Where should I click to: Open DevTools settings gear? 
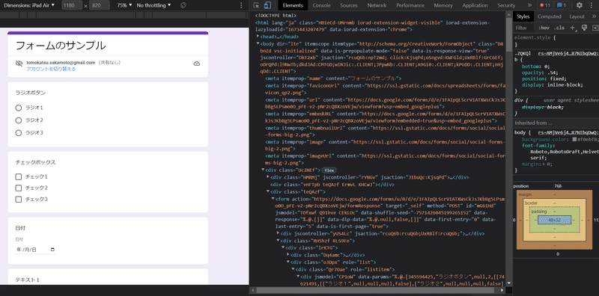579,5
